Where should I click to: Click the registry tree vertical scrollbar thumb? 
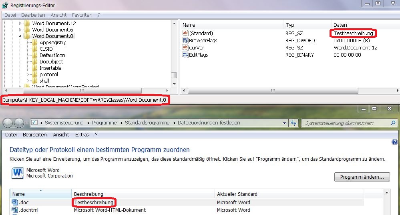click(x=174, y=75)
